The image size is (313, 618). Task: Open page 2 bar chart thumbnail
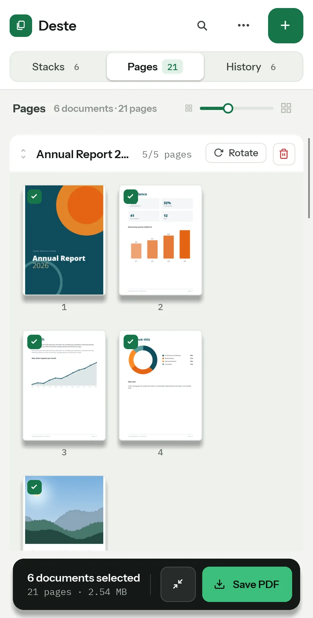[161, 240]
